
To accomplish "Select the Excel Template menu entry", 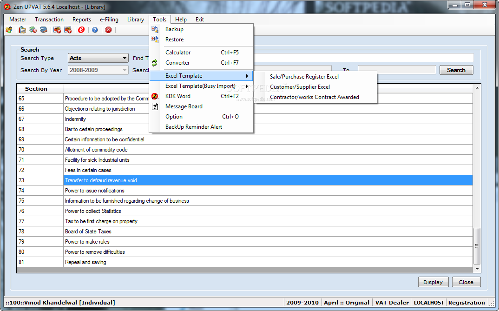I will click(201, 76).
